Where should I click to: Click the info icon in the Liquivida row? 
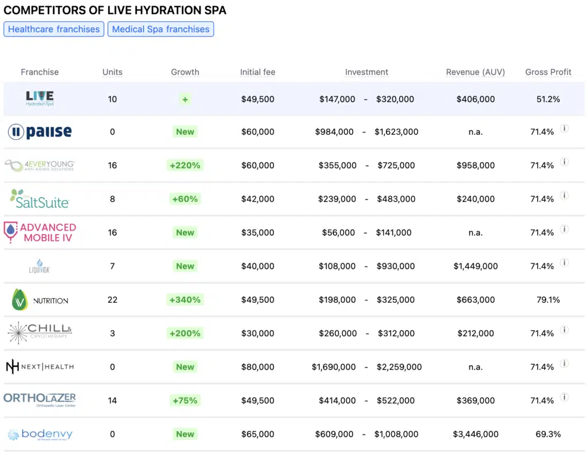(x=564, y=263)
